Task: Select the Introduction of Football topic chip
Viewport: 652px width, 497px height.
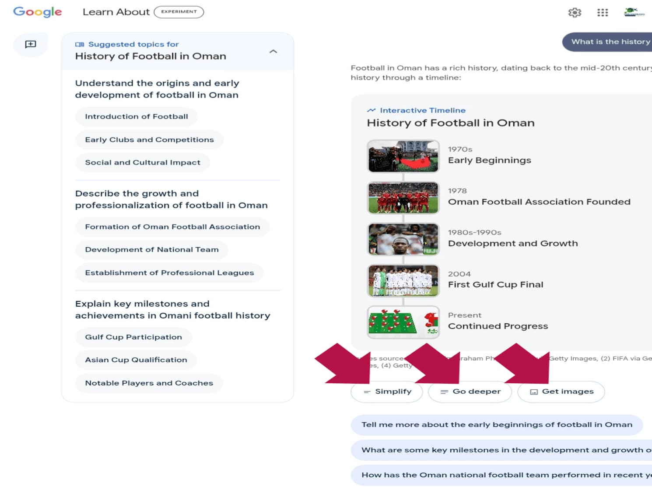Action: 136,116
